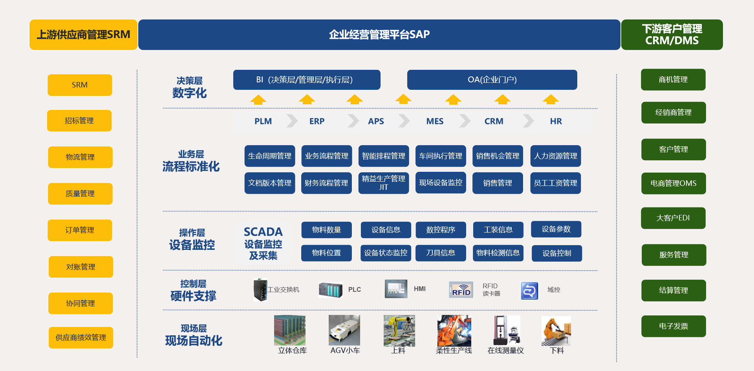
Task: Click the RFID reader icon
Action: tap(461, 290)
